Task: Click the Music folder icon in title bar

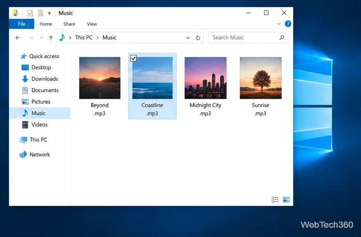Action: pos(16,13)
